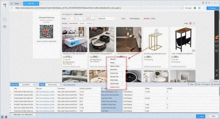
Task: Click the reload page icon beside URL
Action: point(12,8)
